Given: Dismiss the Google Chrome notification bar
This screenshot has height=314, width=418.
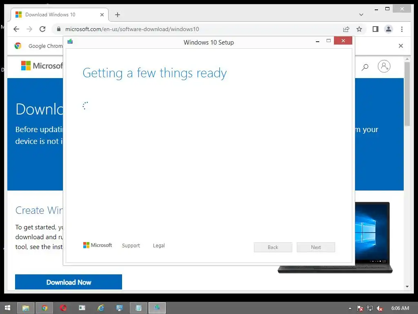Looking at the screenshot, I should (x=401, y=46).
